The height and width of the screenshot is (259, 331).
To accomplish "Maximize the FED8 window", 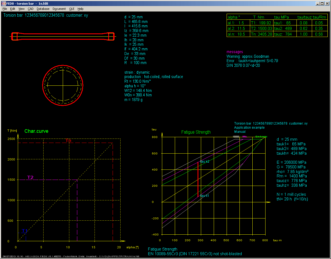I will tap(322, 4).
